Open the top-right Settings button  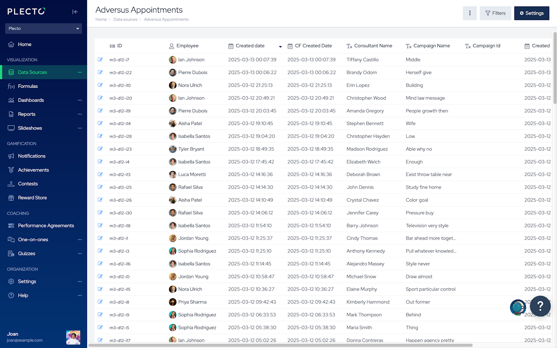pos(531,13)
